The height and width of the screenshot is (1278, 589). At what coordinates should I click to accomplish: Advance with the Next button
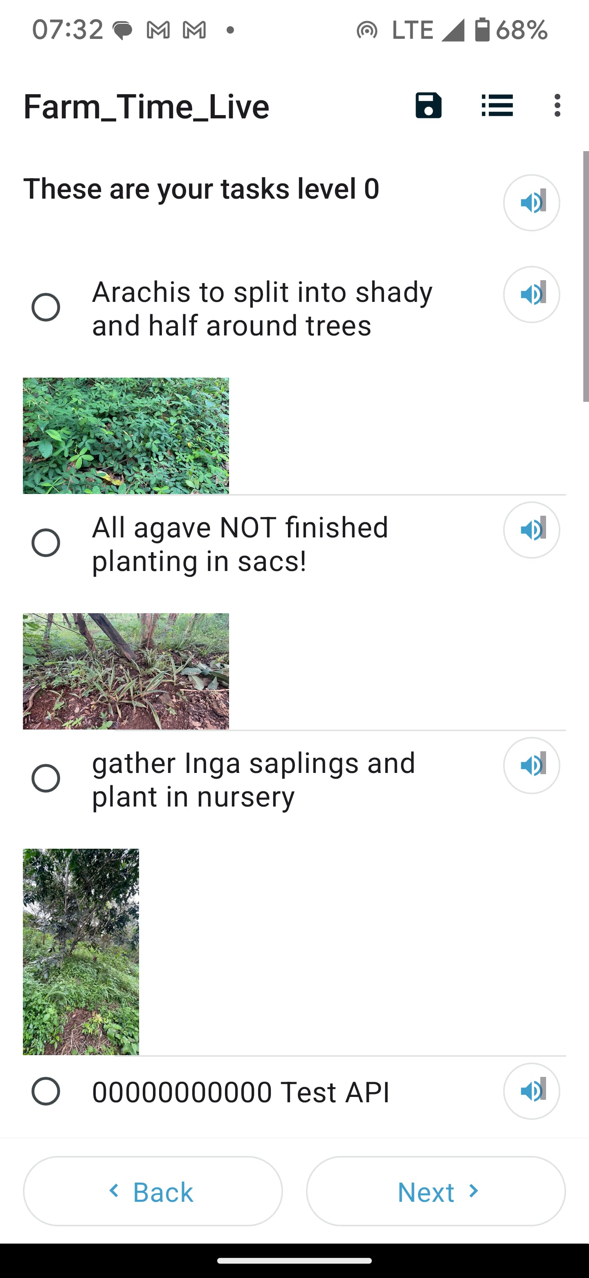tap(436, 1191)
